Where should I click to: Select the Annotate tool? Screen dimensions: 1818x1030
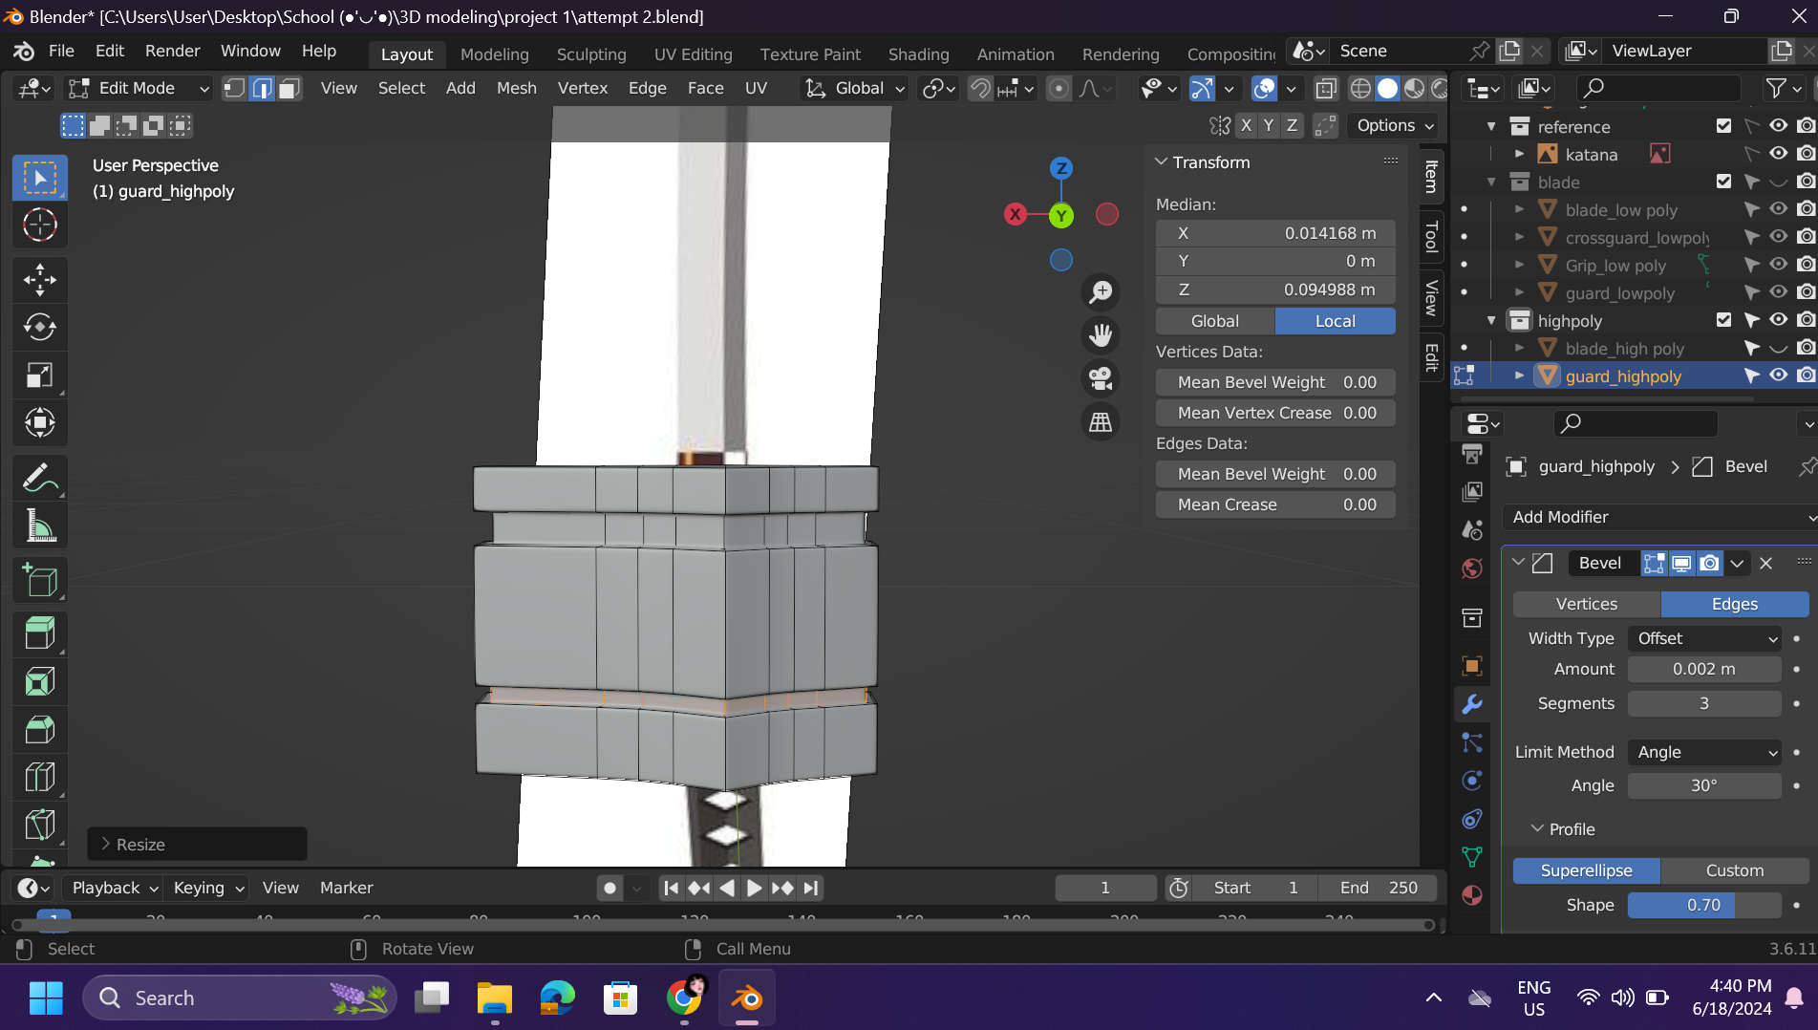tap(40, 478)
